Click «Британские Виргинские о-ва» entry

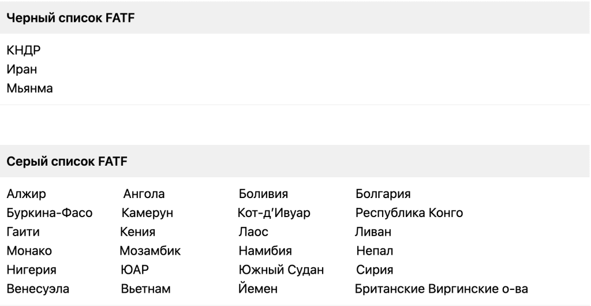[441, 288]
